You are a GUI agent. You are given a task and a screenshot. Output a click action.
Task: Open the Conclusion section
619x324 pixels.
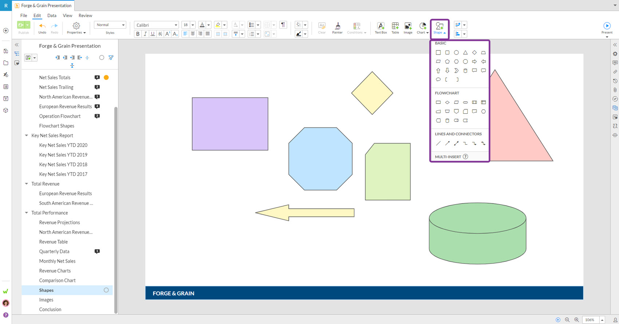pos(50,309)
